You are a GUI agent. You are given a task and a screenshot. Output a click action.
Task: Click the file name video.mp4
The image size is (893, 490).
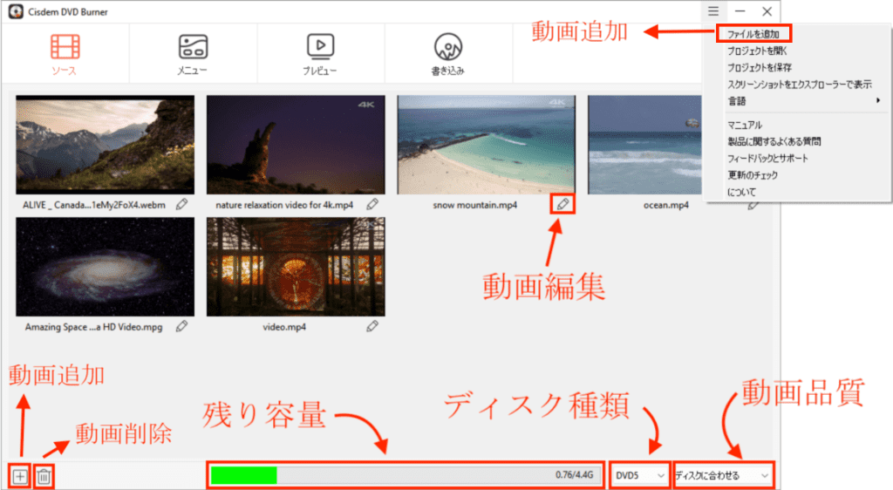(284, 327)
